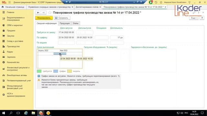Click the link icon near form header
Screen dimensions: 207x116
194,13
